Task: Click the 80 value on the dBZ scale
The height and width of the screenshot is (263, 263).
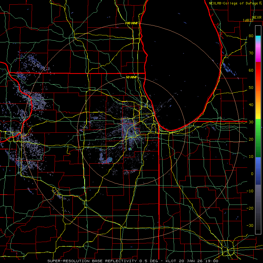Action: click(251, 36)
